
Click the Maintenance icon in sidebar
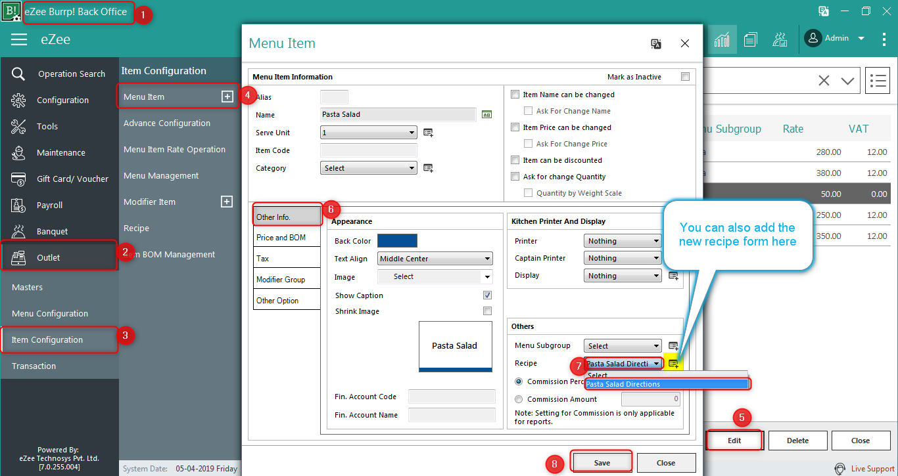click(18, 152)
